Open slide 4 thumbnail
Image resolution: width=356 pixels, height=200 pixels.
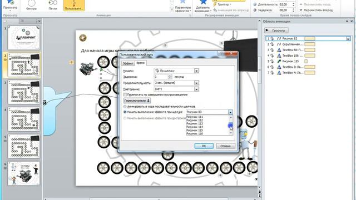click(x=23, y=119)
